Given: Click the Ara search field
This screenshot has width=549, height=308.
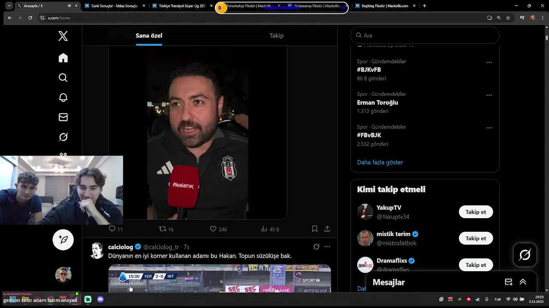Looking at the screenshot, I should (425, 36).
